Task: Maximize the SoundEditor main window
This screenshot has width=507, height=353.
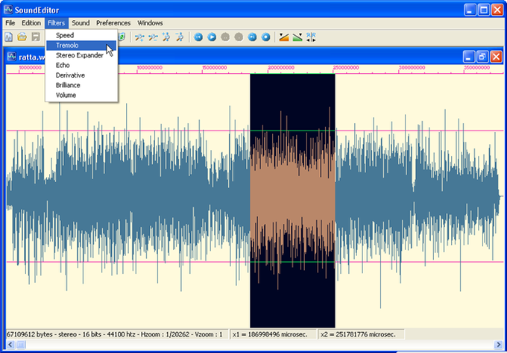Action: (484, 10)
